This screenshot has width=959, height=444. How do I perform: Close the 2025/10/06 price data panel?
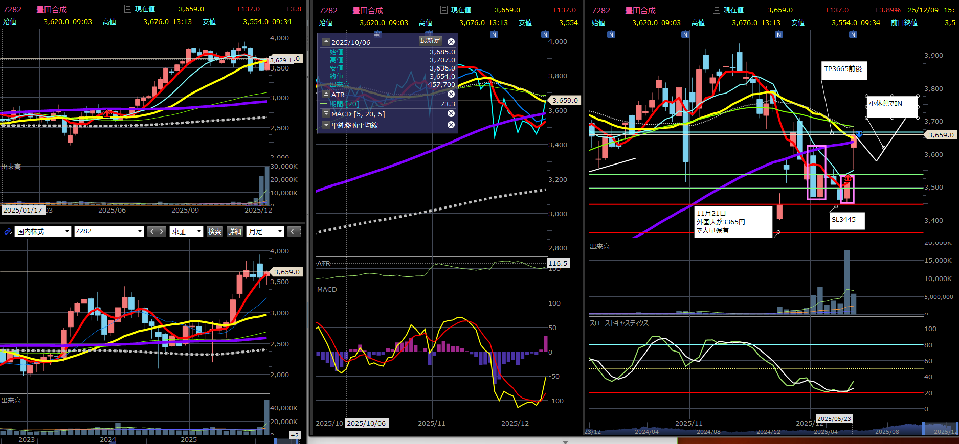coord(451,42)
